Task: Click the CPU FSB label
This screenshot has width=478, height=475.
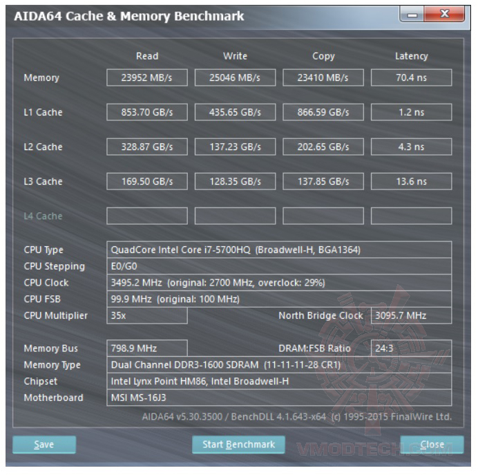Action: pyautogui.click(x=42, y=299)
